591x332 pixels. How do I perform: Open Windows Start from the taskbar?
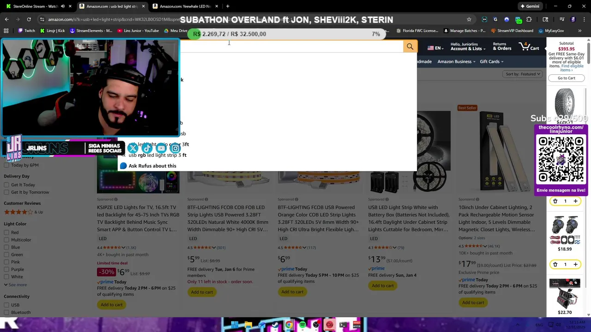pos(235,325)
